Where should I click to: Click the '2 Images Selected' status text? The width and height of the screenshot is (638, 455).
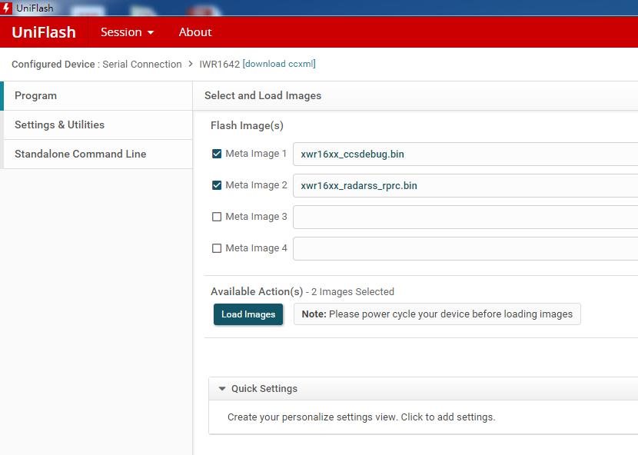click(x=353, y=292)
